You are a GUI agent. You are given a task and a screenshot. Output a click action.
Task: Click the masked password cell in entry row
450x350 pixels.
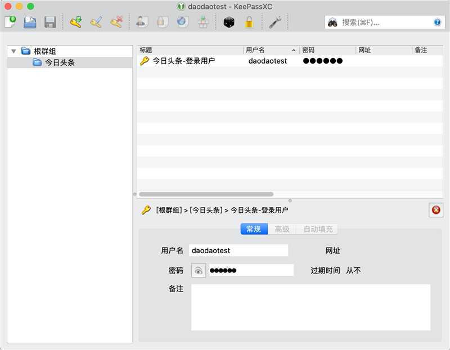click(322, 61)
